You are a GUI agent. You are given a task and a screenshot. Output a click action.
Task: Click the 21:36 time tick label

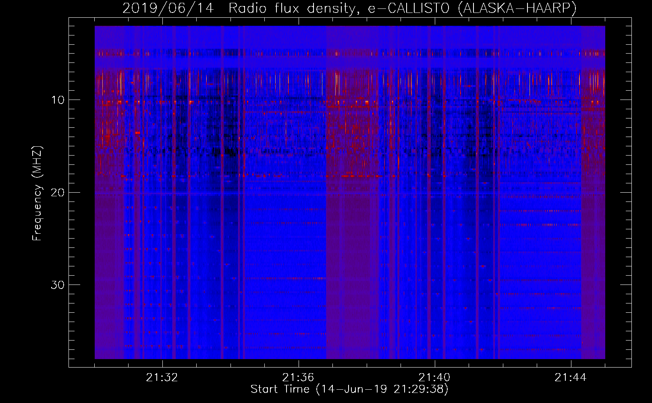tap(298, 378)
